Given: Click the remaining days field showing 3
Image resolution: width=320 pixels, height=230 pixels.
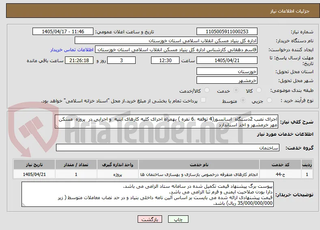Looking at the screenshot, I should click(x=121, y=60).
